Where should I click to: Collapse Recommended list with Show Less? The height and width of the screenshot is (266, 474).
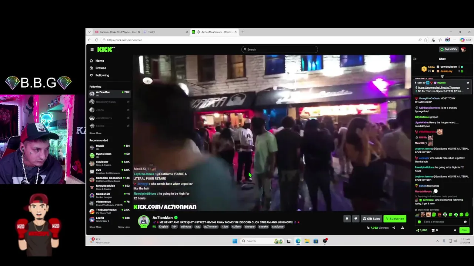tap(124, 227)
